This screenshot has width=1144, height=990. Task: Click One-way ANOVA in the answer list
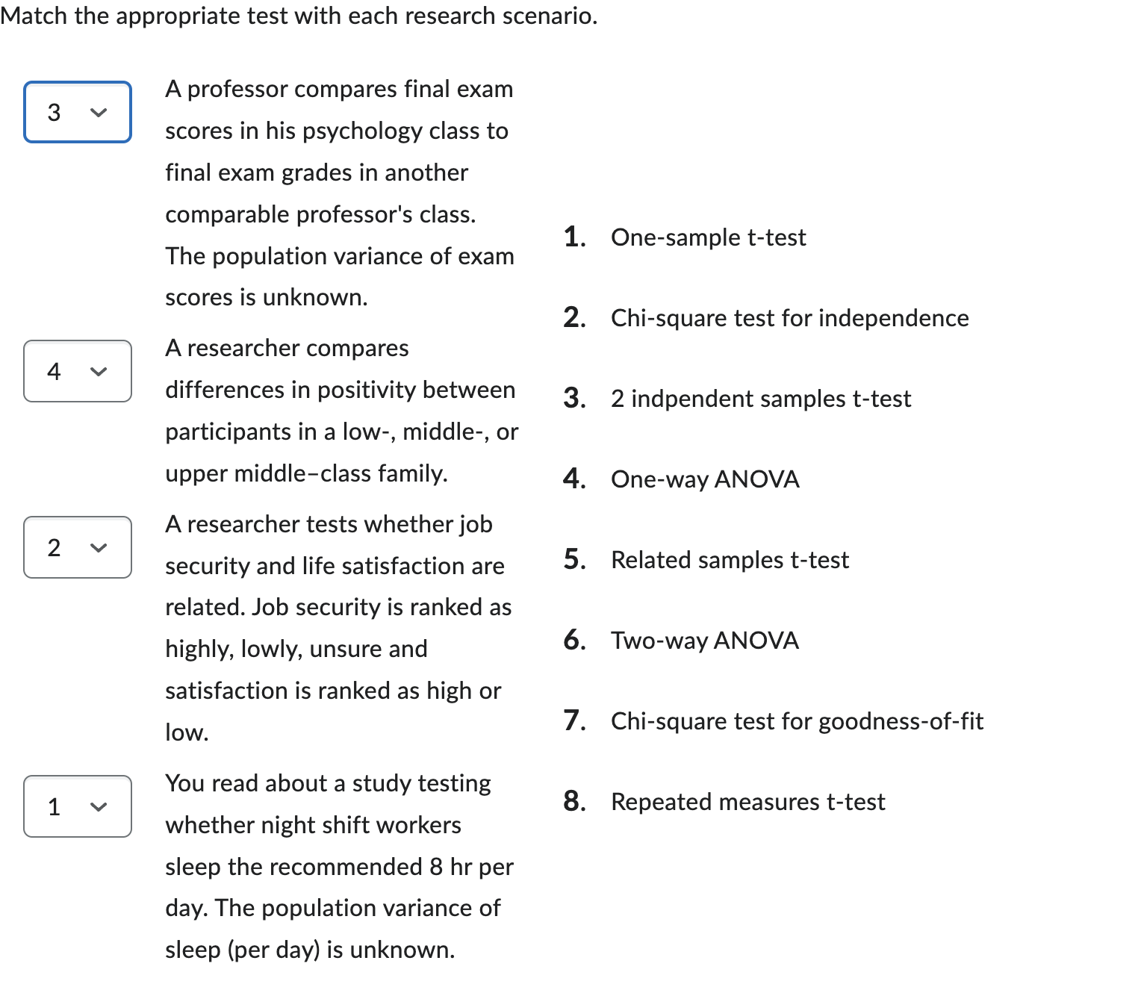[x=704, y=479]
